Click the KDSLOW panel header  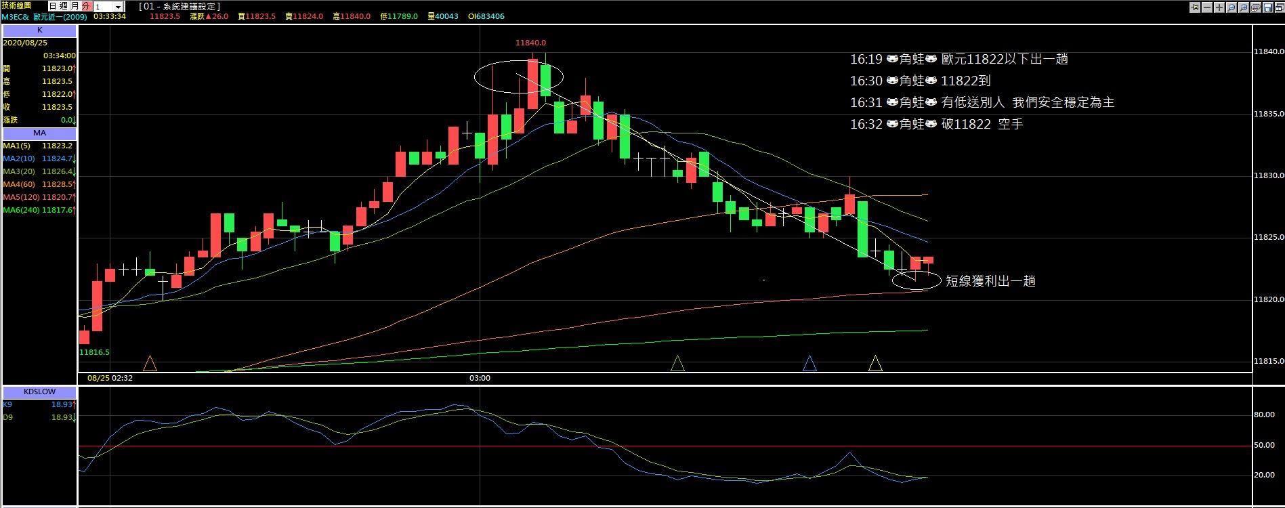[39, 391]
